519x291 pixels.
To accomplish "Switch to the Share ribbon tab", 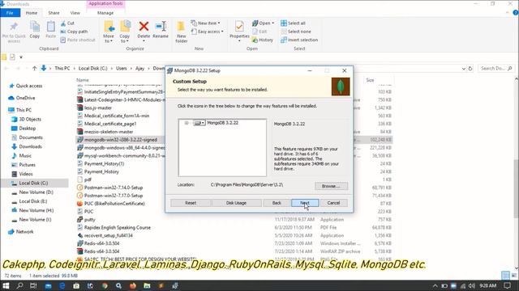I will (x=54, y=13).
